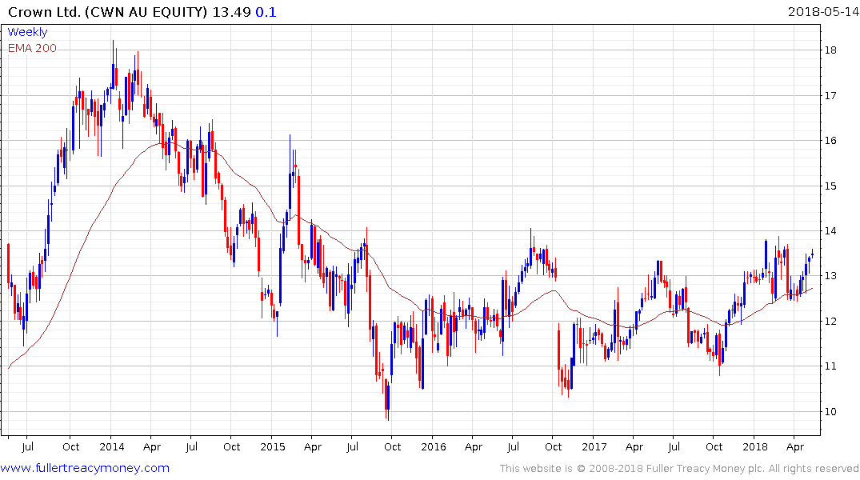Click the 2016 label on time axis
The height and width of the screenshot is (480, 860).
434,446
